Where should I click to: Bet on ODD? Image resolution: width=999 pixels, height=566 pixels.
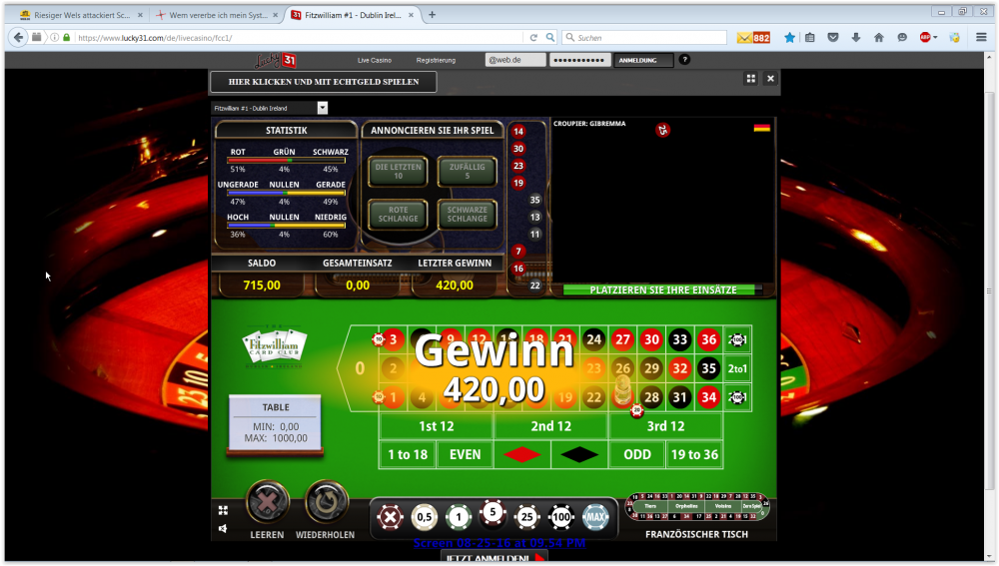click(x=637, y=454)
